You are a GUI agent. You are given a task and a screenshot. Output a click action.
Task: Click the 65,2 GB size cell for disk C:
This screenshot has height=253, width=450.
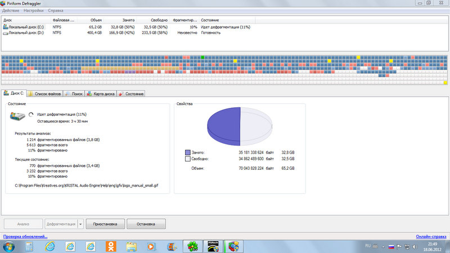click(x=95, y=27)
